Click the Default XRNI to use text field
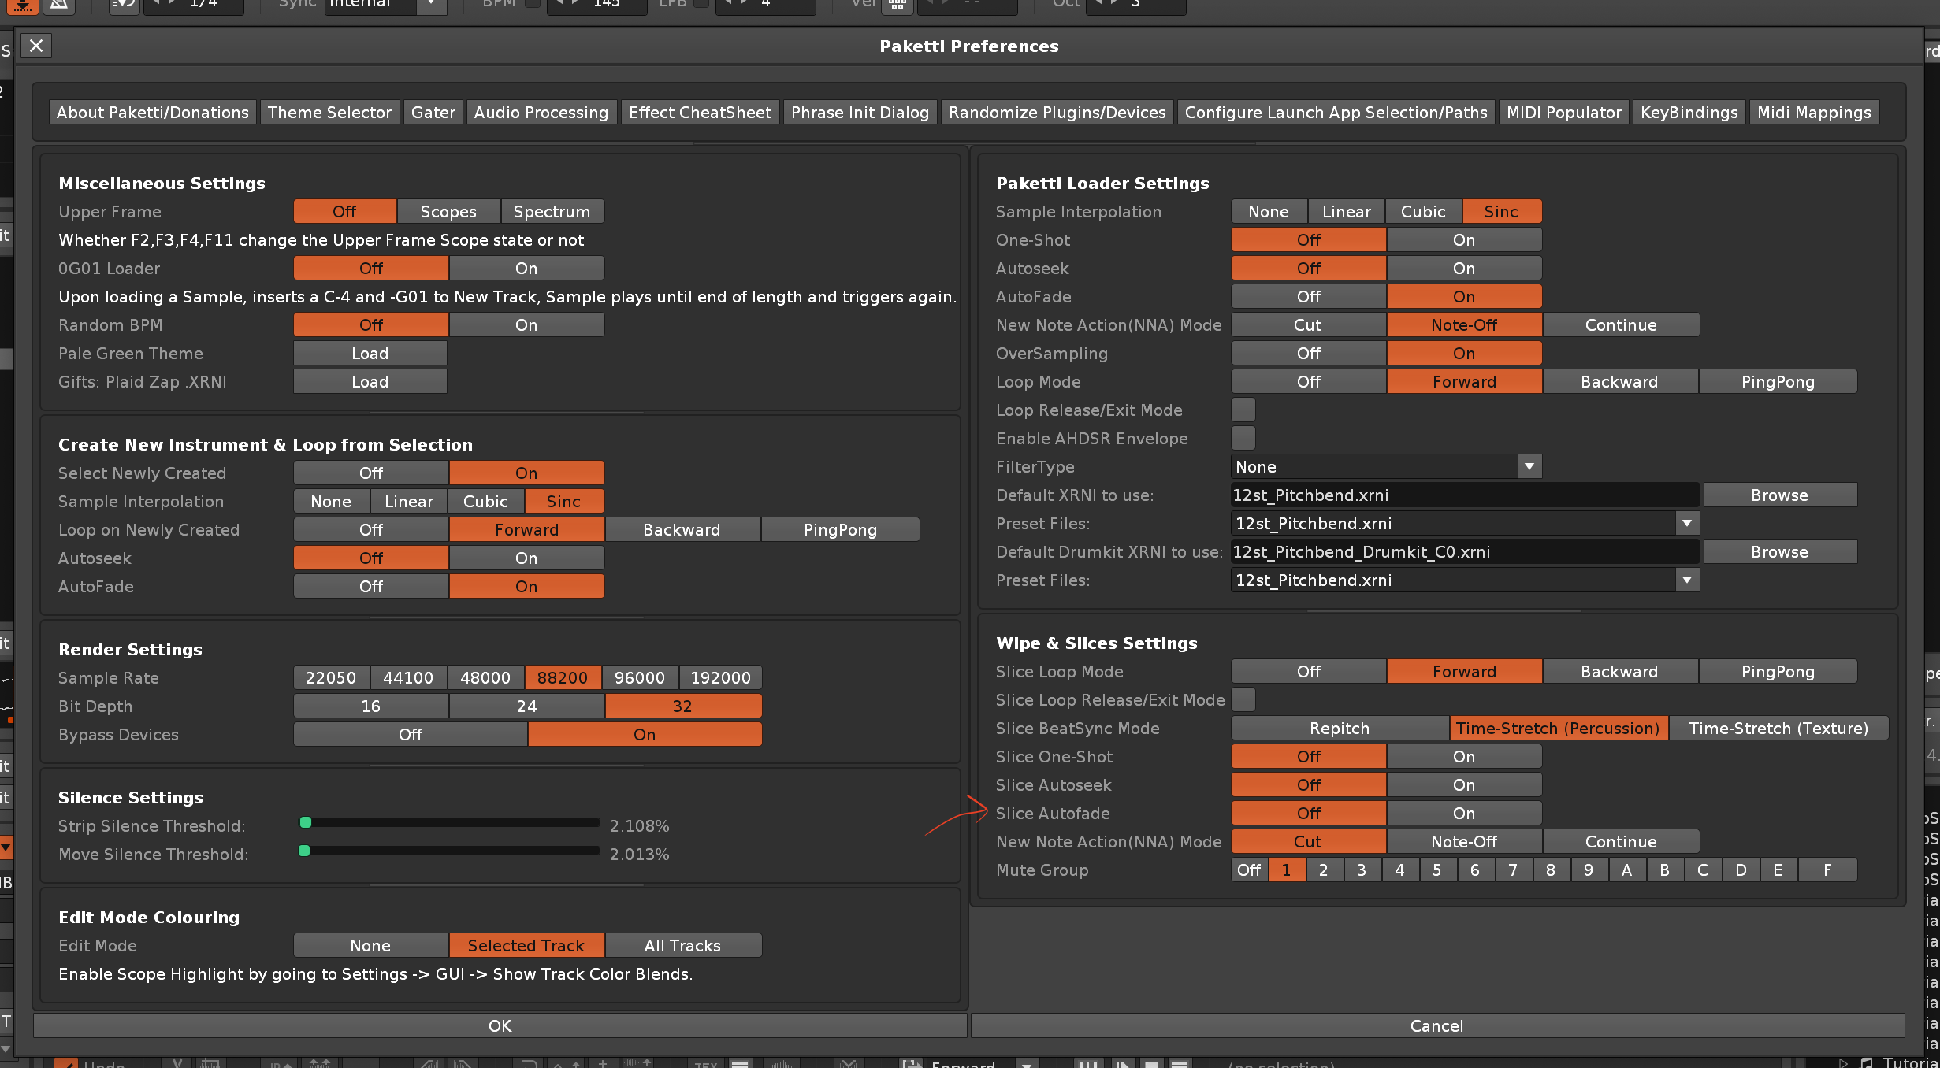The height and width of the screenshot is (1068, 1940). [x=1463, y=495]
